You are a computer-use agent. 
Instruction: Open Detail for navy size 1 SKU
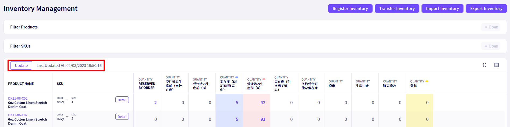tap(122, 100)
